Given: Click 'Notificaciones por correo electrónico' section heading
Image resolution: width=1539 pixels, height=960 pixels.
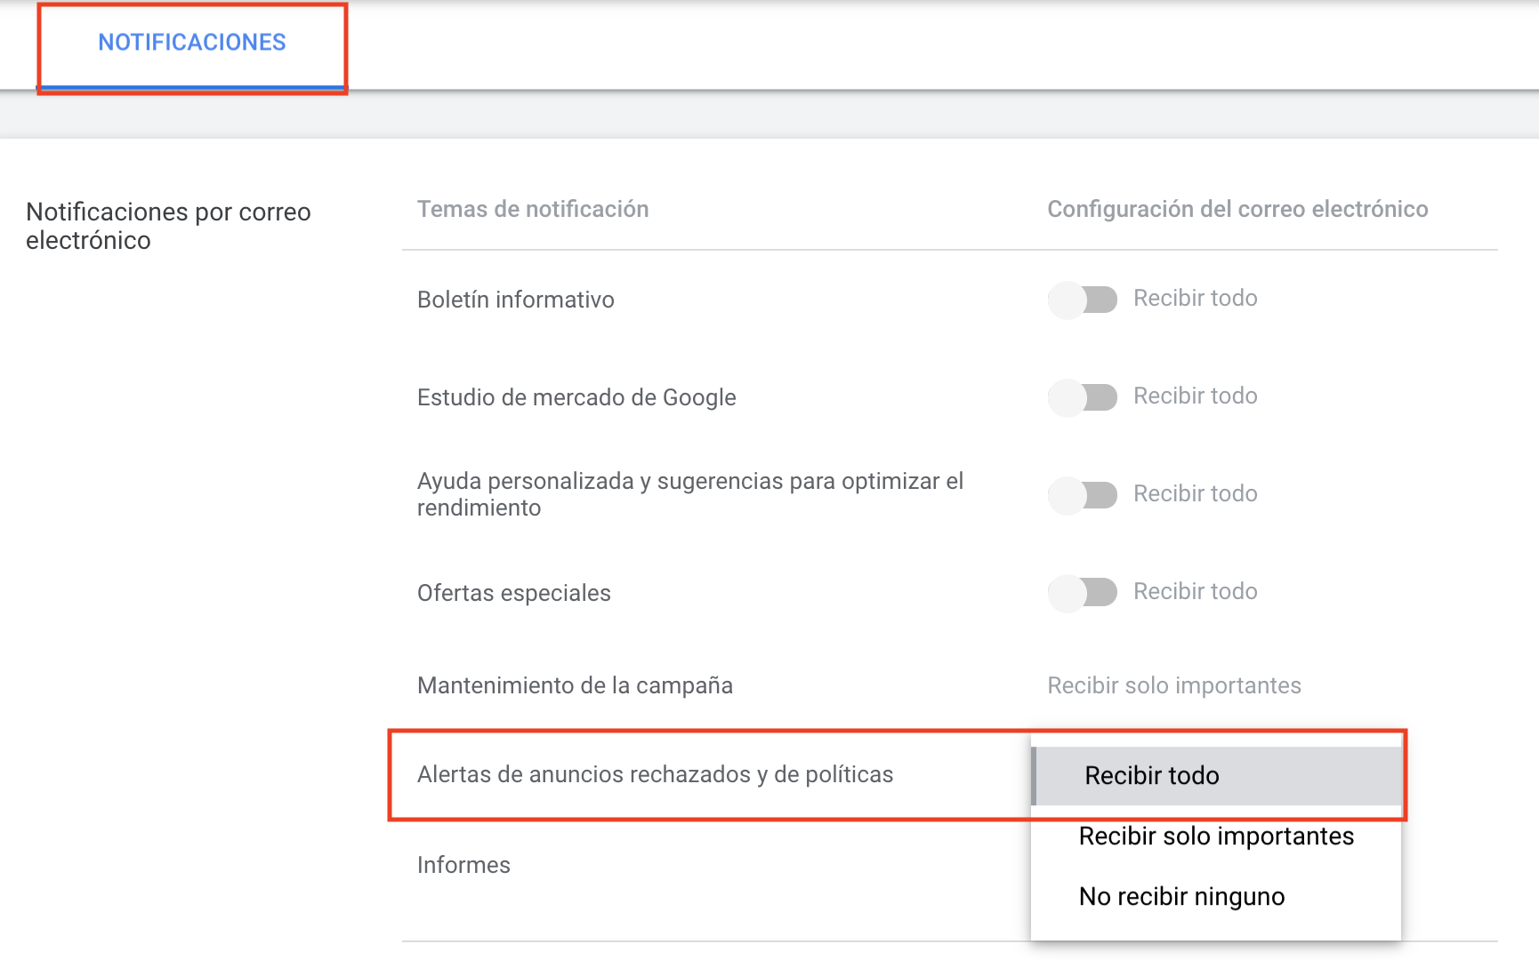Looking at the screenshot, I should [x=168, y=226].
